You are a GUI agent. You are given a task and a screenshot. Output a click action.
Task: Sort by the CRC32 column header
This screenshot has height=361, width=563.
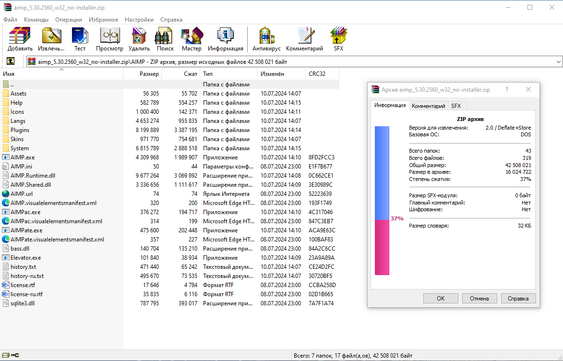click(x=322, y=73)
